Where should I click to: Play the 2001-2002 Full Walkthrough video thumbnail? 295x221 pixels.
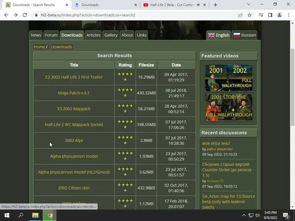coord(229,78)
